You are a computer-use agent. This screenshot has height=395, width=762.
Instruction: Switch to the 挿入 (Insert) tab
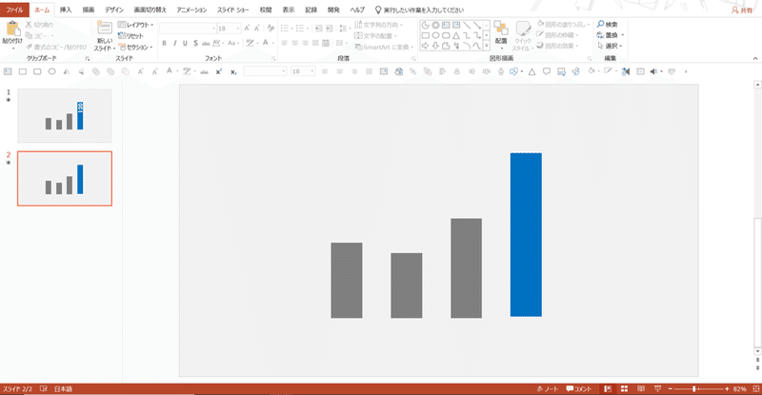point(66,10)
